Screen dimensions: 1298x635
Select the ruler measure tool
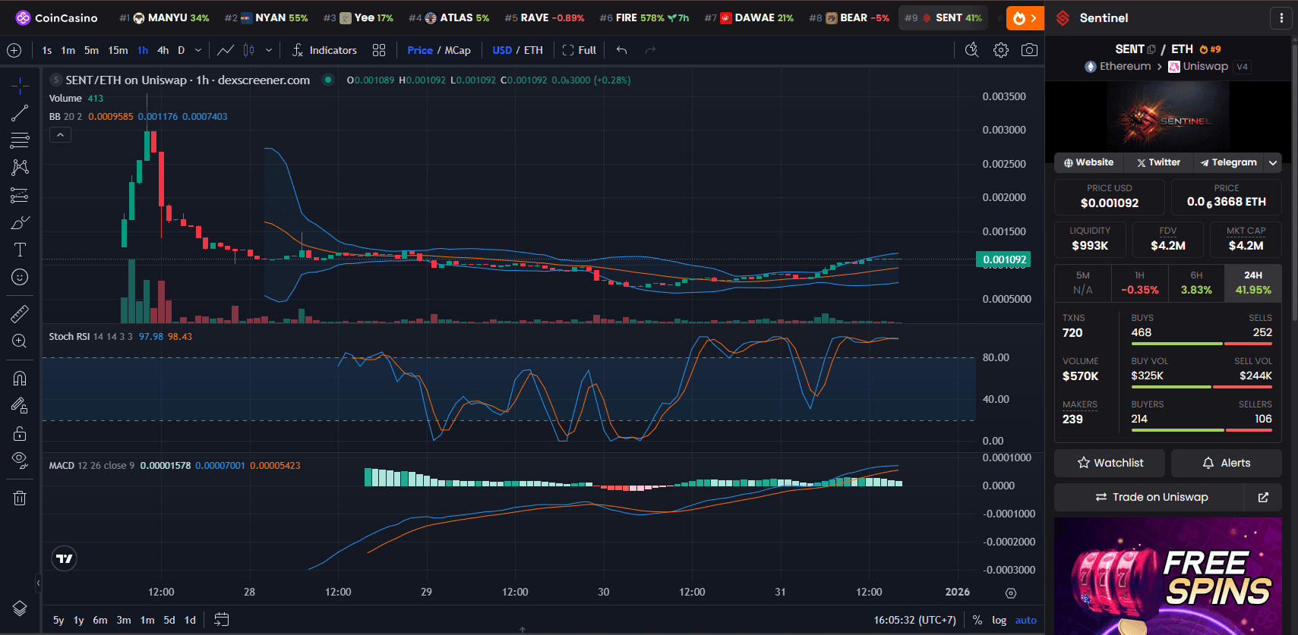pyautogui.click(x=20, y=313)
